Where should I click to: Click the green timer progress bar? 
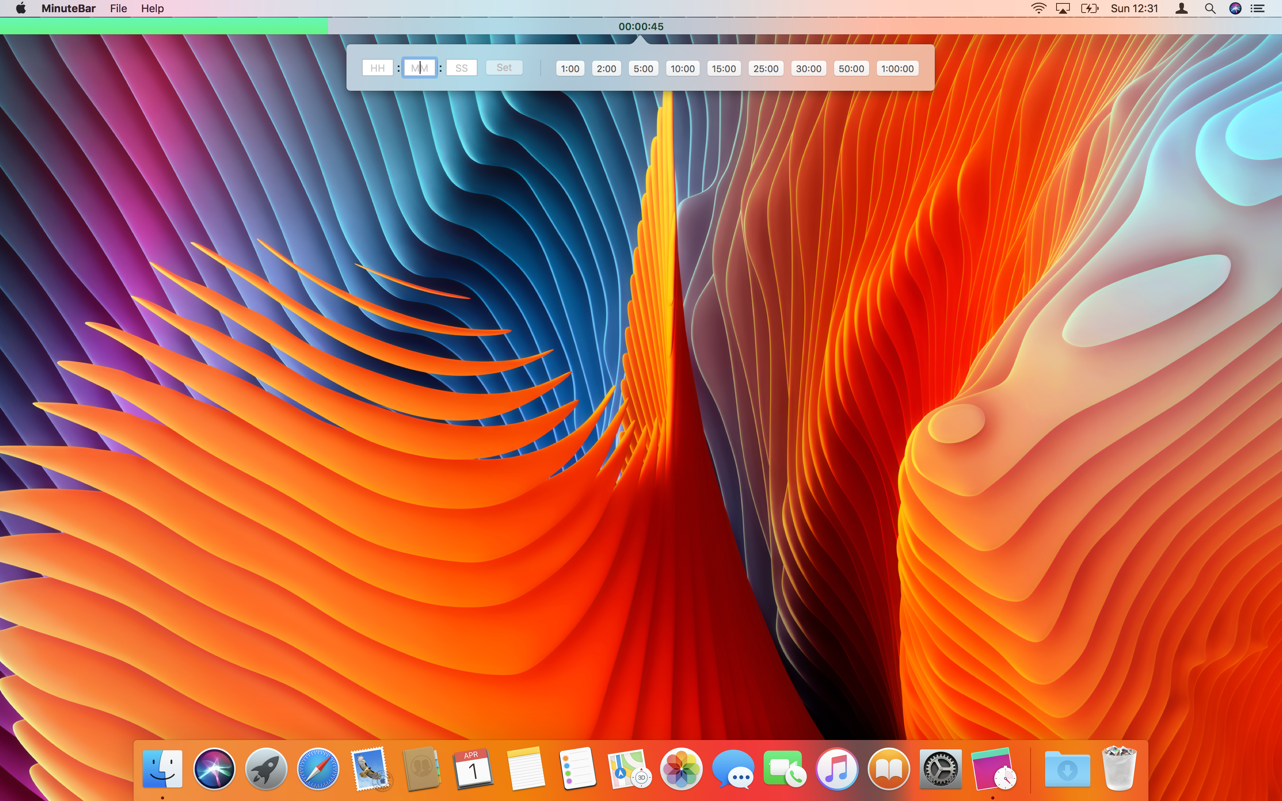point(164,26)
